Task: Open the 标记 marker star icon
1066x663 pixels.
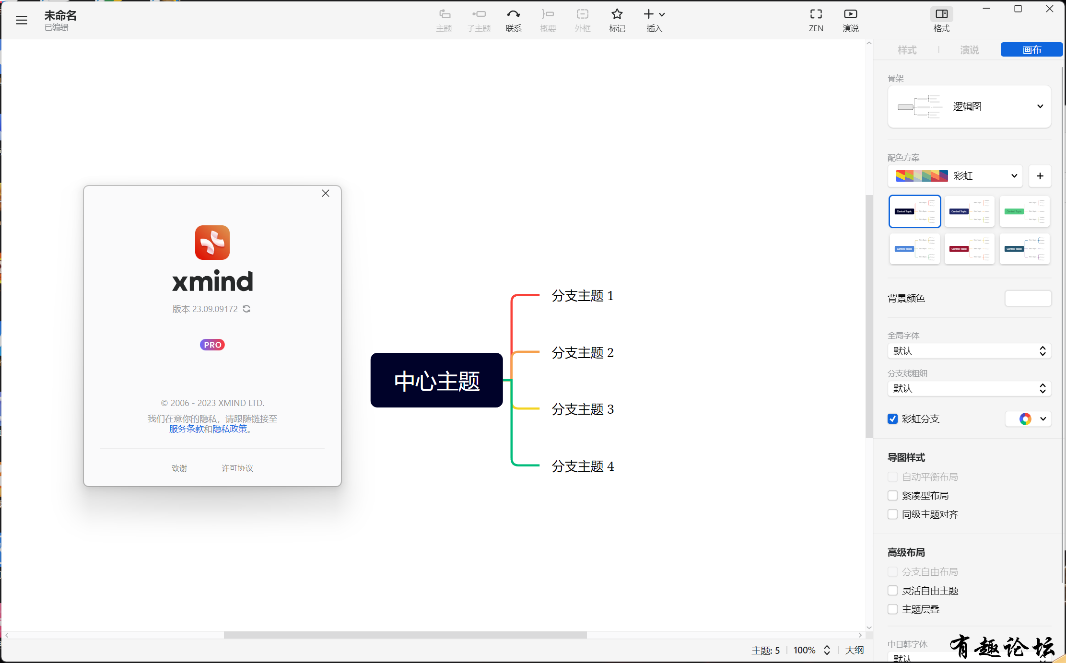Action: (617, 21)
